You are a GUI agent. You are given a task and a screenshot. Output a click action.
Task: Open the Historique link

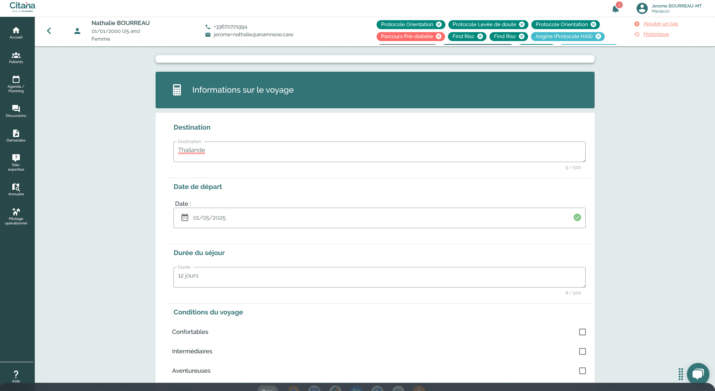coord(656,34)
